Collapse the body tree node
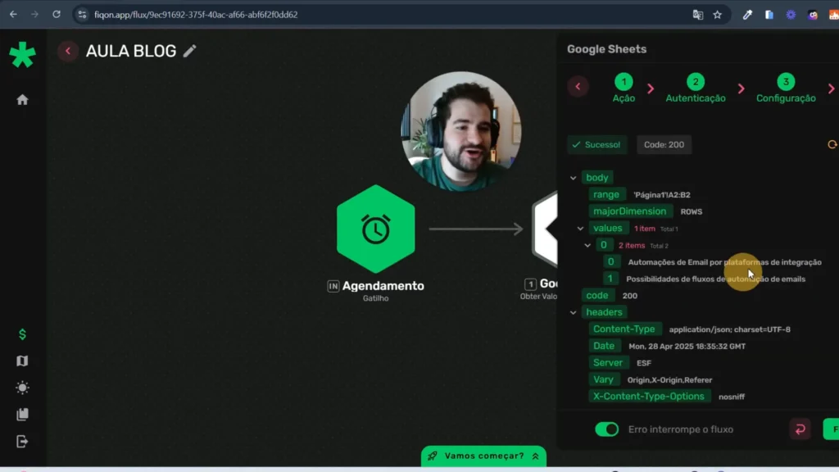The width and height of the screenshot is (839, 472). 574,178
